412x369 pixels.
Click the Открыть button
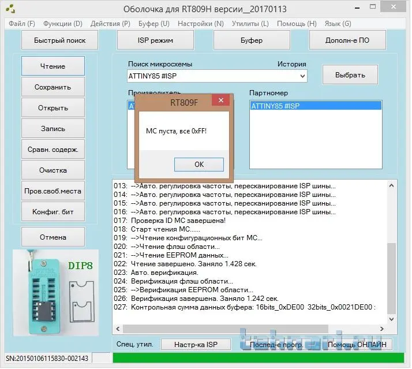(x=53, y=107)
